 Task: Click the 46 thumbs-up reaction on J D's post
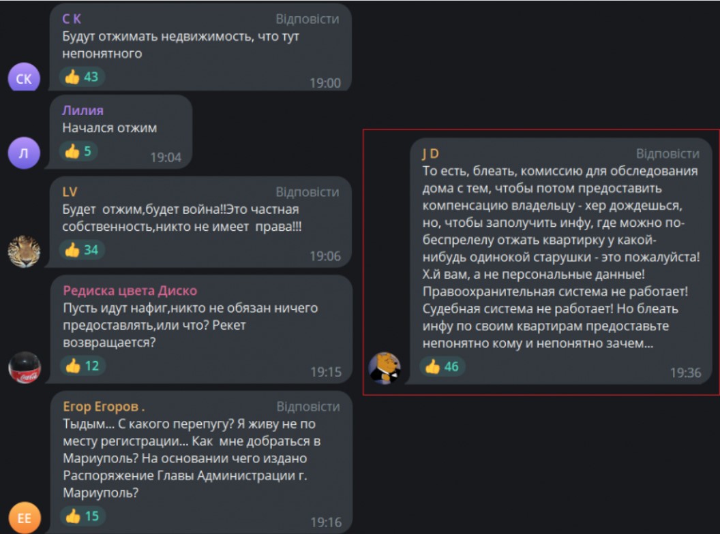click(442, 367)
